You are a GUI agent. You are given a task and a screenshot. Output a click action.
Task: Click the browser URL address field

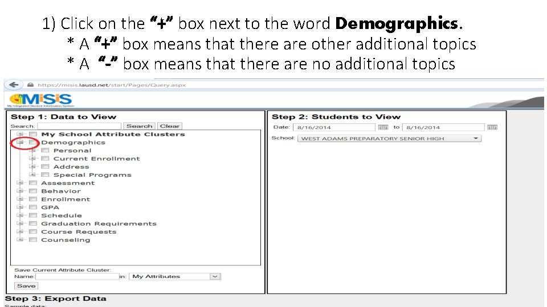click(x=112, y=85)
